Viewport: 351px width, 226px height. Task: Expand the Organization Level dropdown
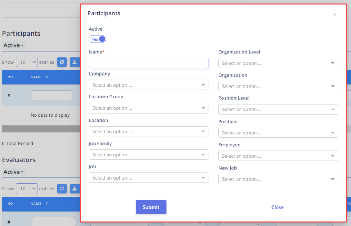point(278,63)
